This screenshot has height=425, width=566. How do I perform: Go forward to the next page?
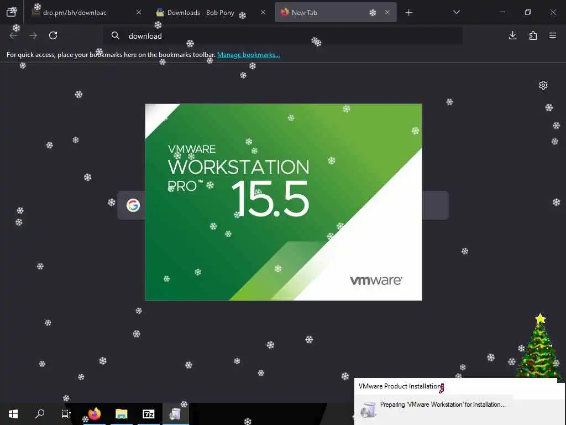coord(33,35)
